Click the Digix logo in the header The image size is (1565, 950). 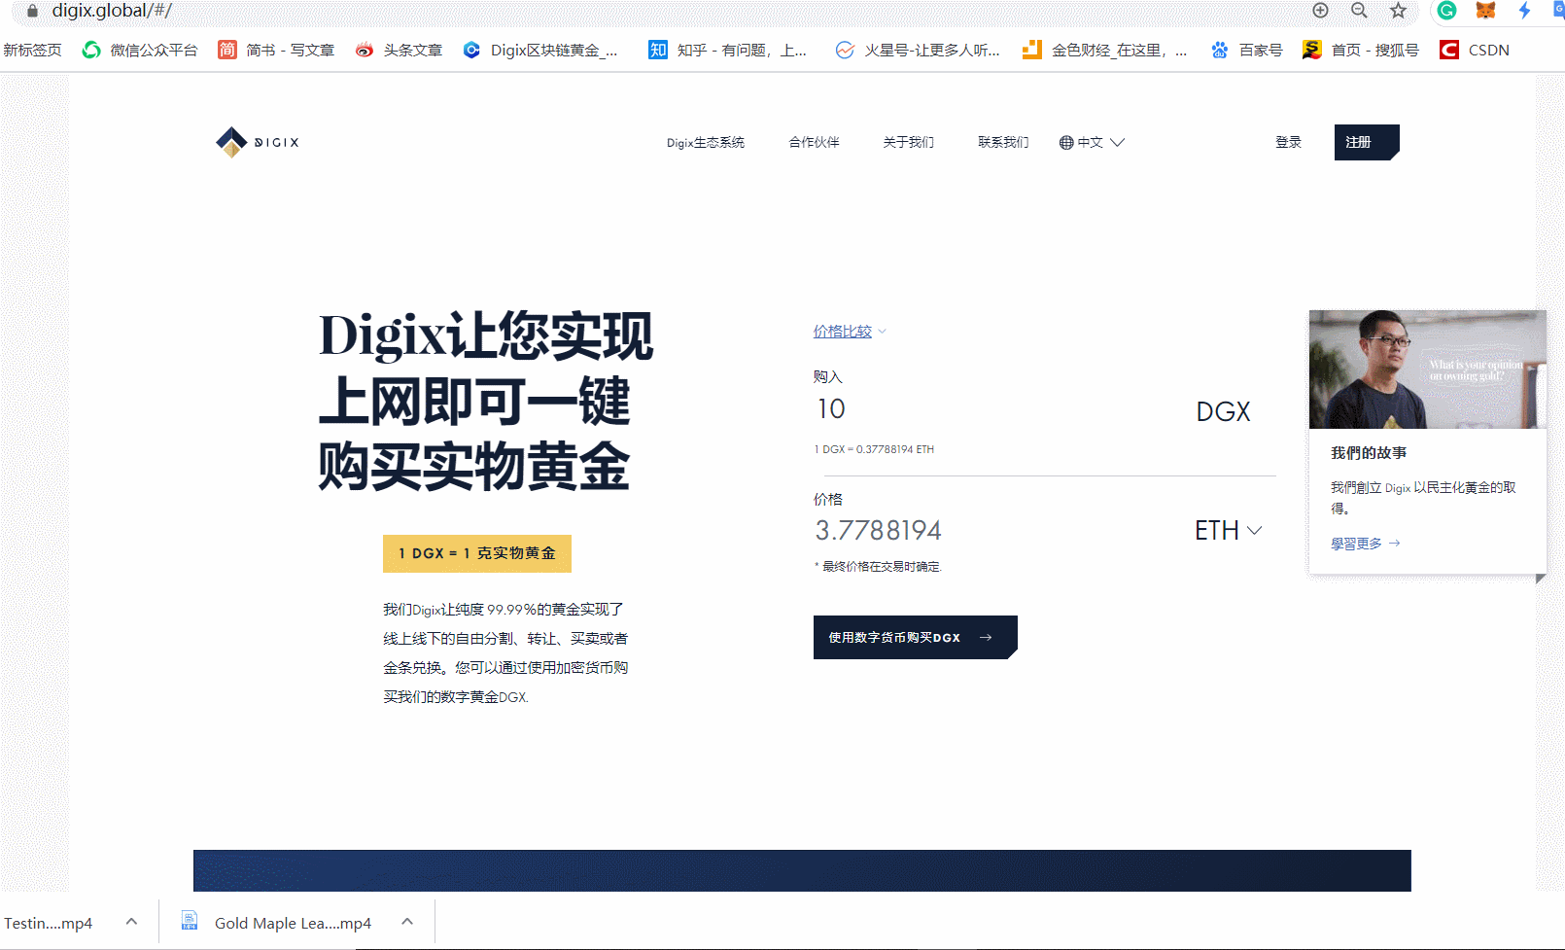[x=258, y=142]
